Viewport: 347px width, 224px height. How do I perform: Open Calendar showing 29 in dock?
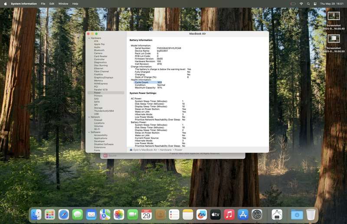click(146, 214)
